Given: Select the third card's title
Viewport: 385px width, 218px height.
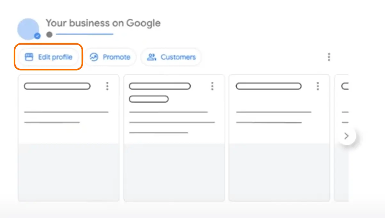Looking at the screenshot, I should pos(269,86).
